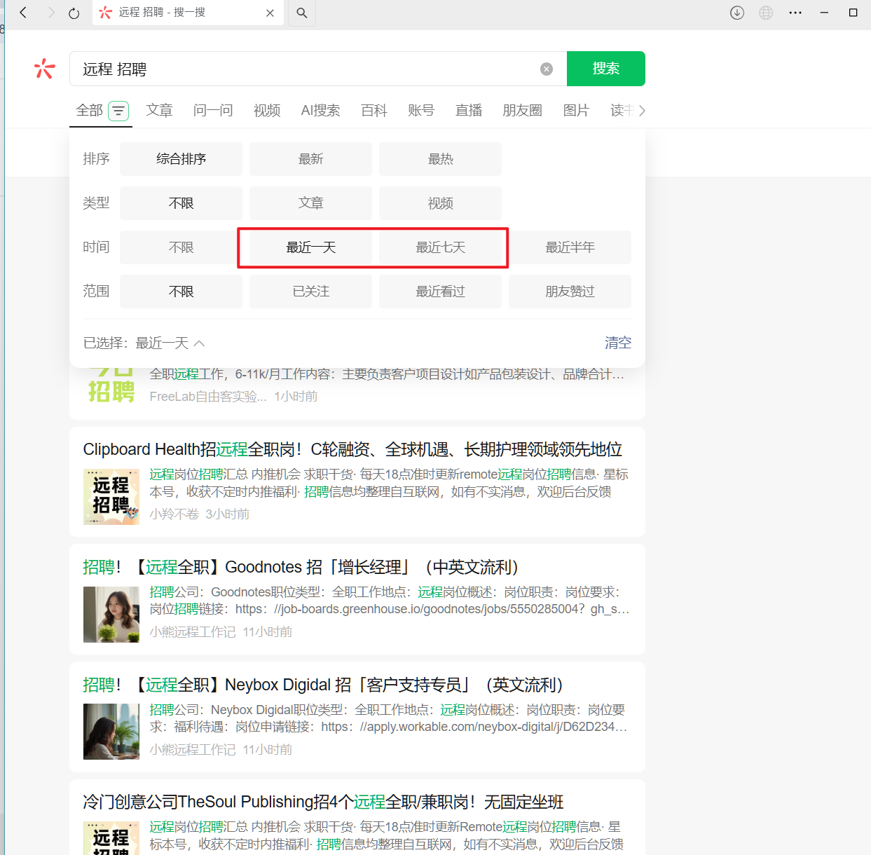871x855 pixels.
Task: Click the filter icon next to 全部
Action: (118, 111)
